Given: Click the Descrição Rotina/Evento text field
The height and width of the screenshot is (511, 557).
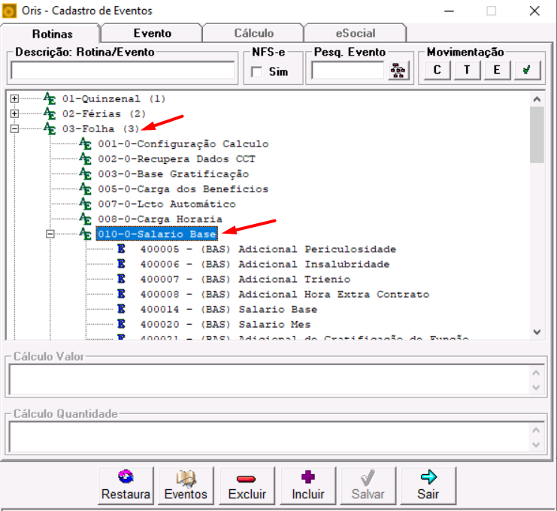Looking at the screenshot, I should click(x=123, y=70).
